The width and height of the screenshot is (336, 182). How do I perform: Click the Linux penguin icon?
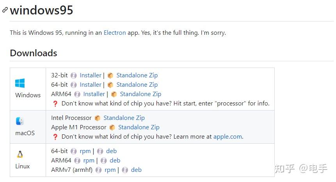(x=20, y=154)
